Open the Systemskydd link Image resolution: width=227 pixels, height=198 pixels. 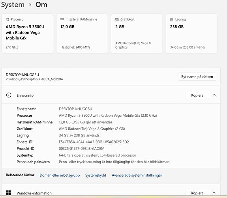tap(96, 175)
